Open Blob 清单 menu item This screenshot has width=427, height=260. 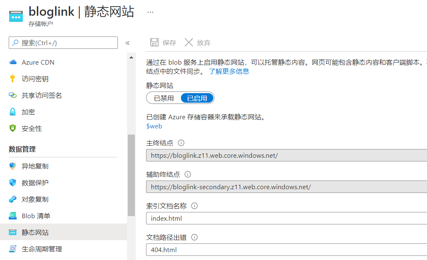(63, 216)
